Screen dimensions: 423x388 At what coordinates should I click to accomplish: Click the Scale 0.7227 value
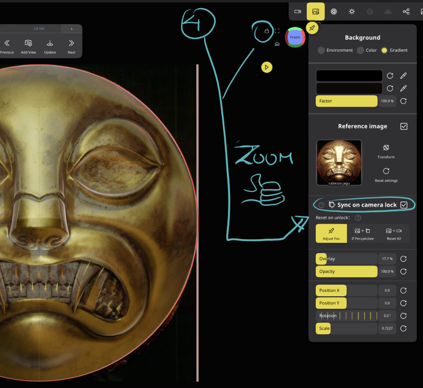coord(387,328)
